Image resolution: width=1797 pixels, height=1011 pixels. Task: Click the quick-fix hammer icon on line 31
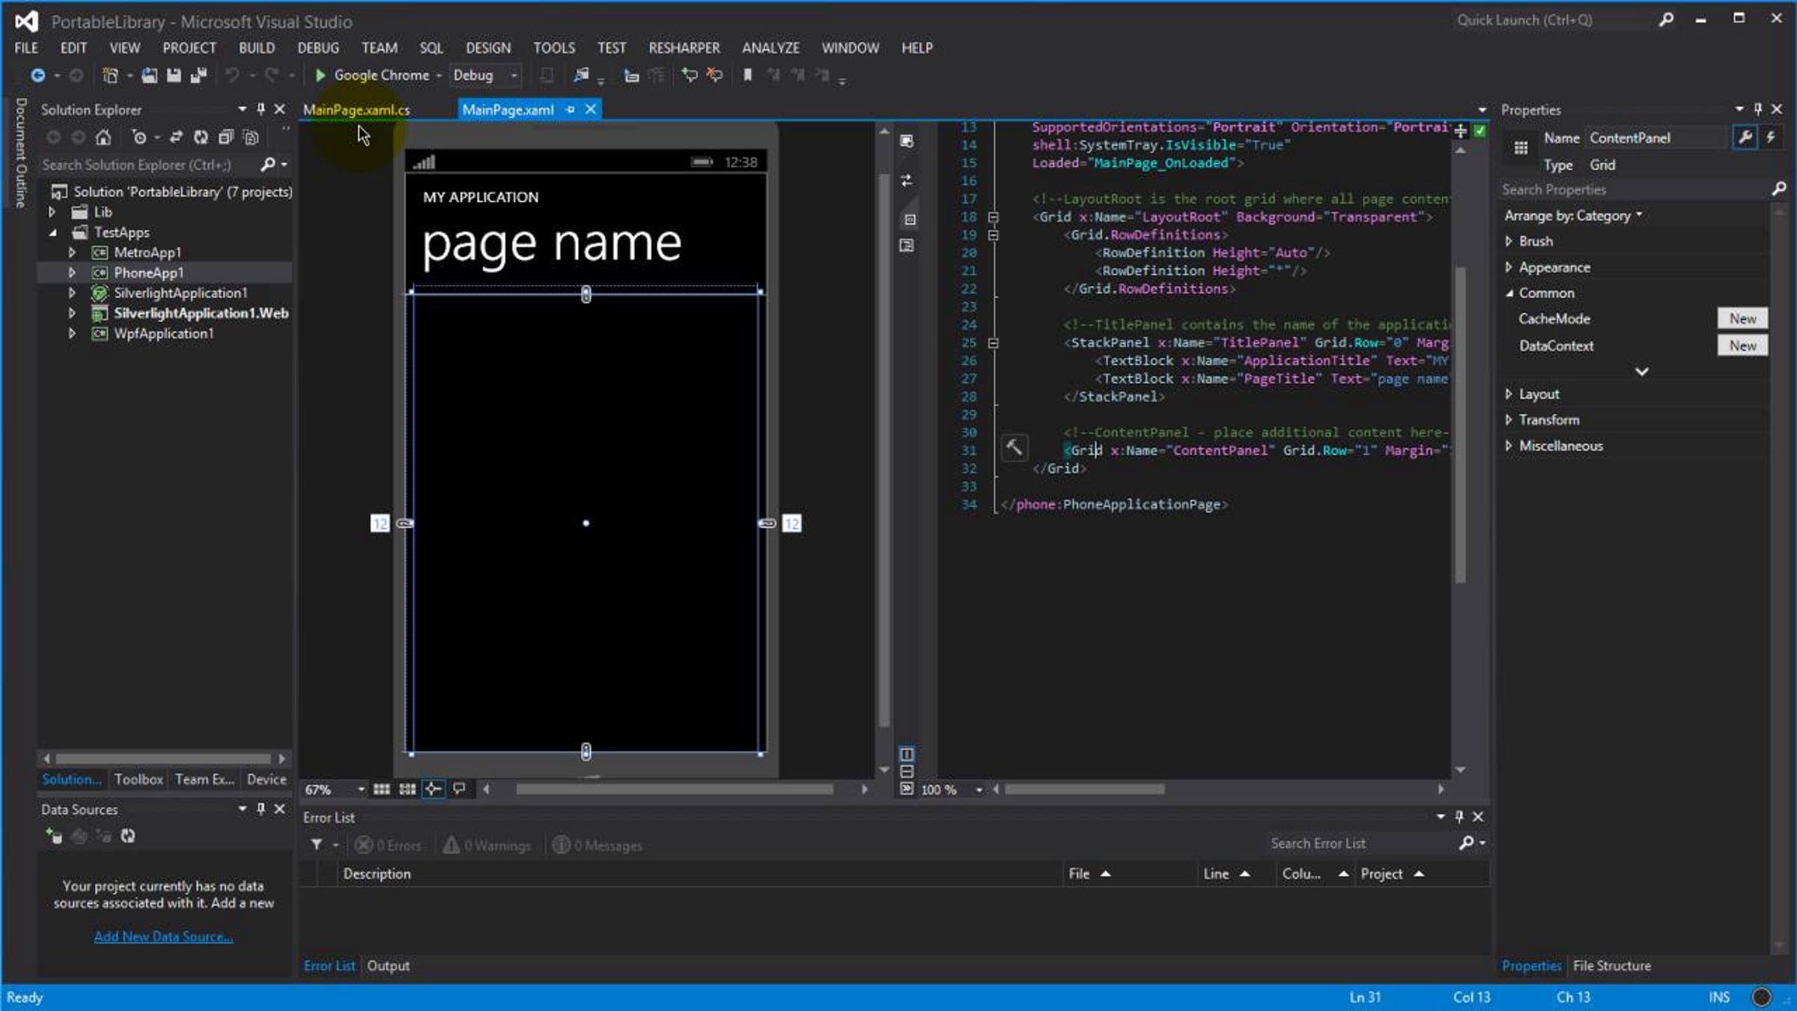[1014, 448]
